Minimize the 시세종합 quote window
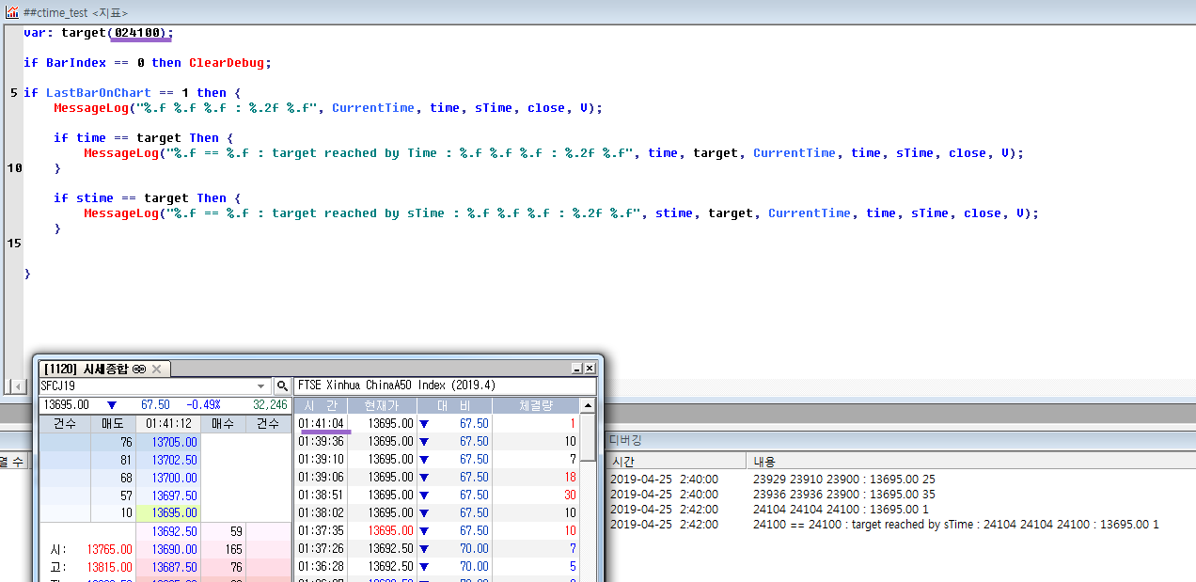Screen dimensions: 1196x582 577,369
